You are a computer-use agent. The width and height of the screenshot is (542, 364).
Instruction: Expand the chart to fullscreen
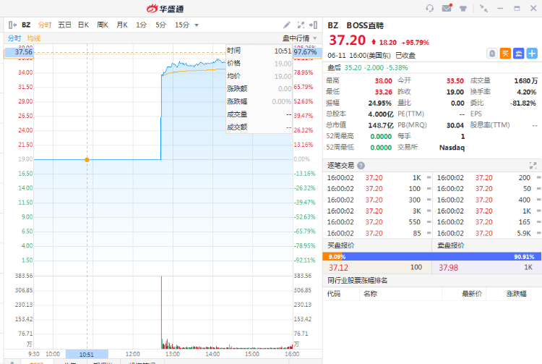pyautogui.click(x=301, y=25)
